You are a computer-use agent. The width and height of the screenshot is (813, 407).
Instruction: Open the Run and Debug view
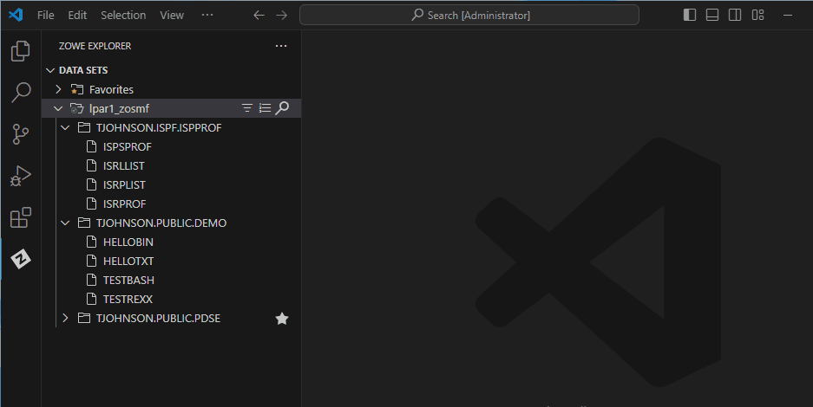click(21, 176)
